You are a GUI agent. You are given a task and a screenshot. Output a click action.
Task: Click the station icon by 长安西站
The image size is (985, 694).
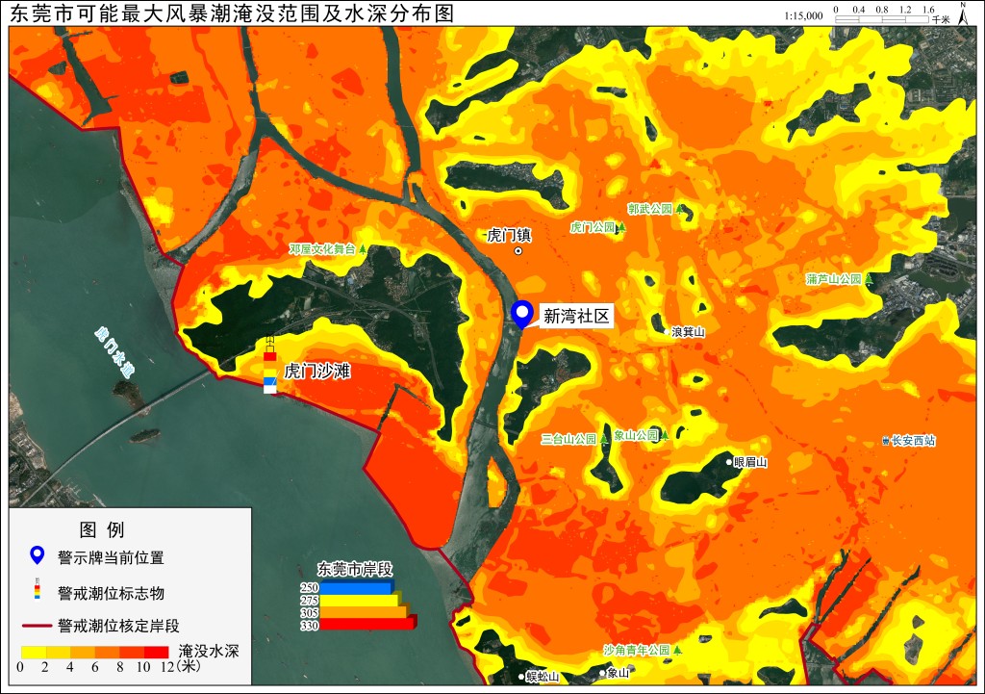coord(886,441)
